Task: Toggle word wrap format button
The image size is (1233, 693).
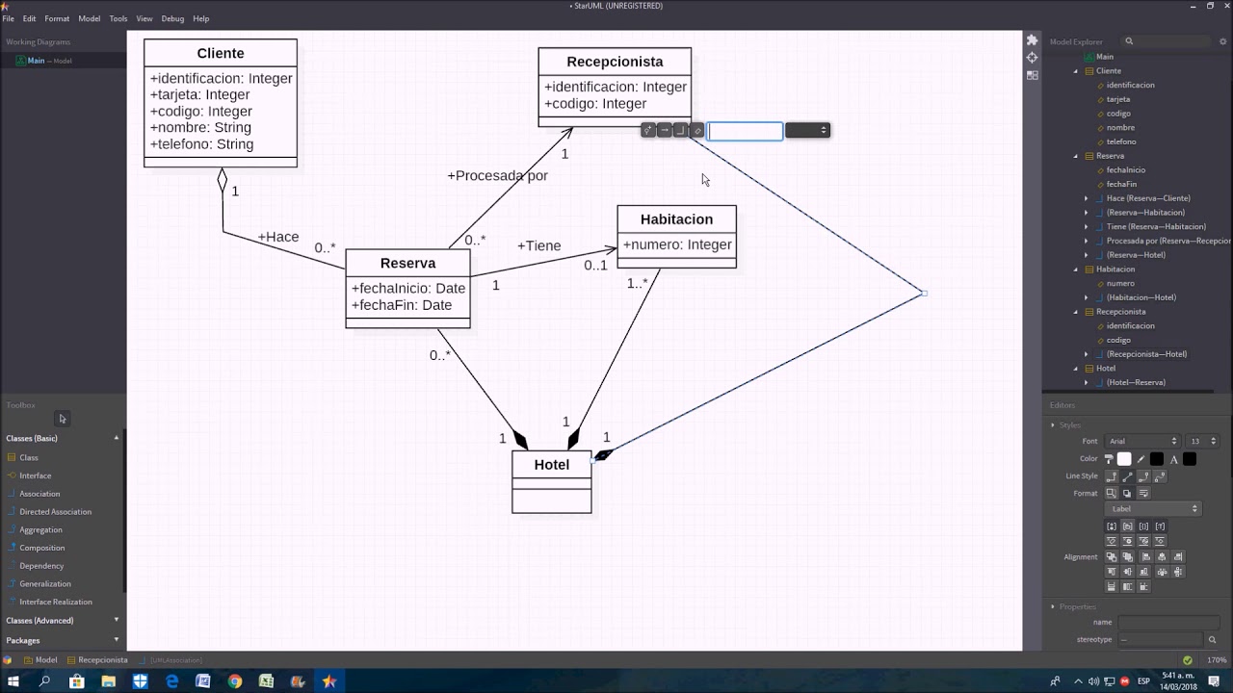Action: click(1143, 493)
